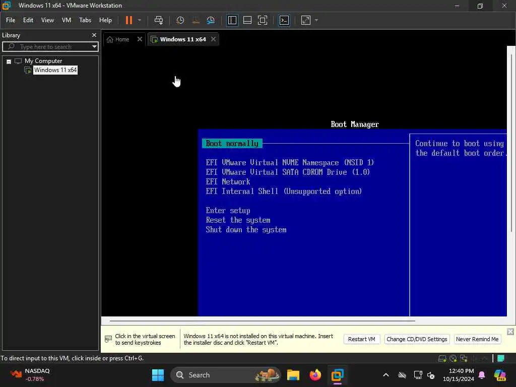Viewport: 516px width, 387px height.
Task: Open the Help menu
Action: (x=105, y=20)
